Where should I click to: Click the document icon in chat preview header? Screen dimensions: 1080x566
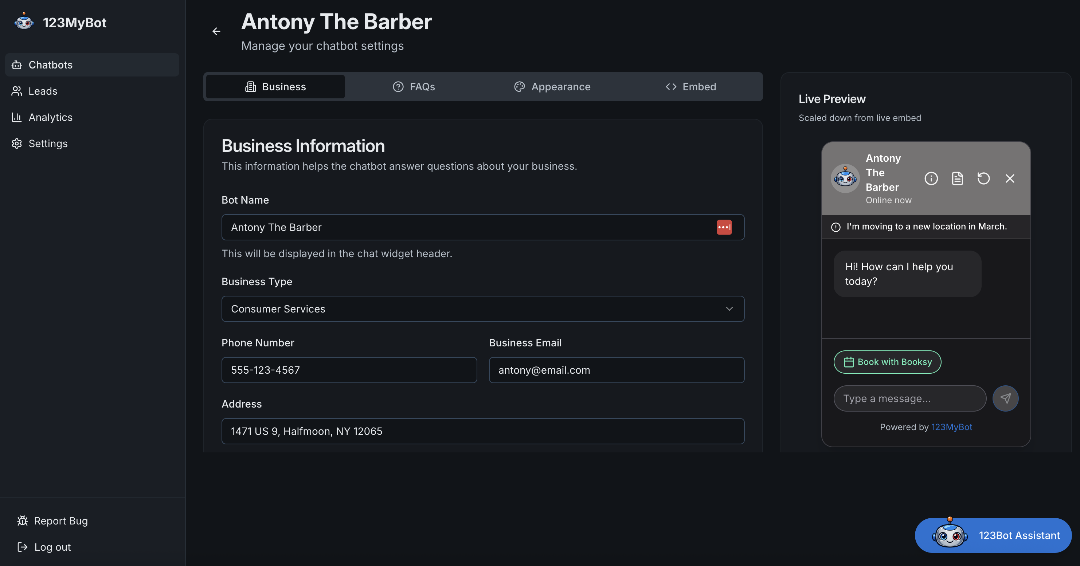click(958, 178)
